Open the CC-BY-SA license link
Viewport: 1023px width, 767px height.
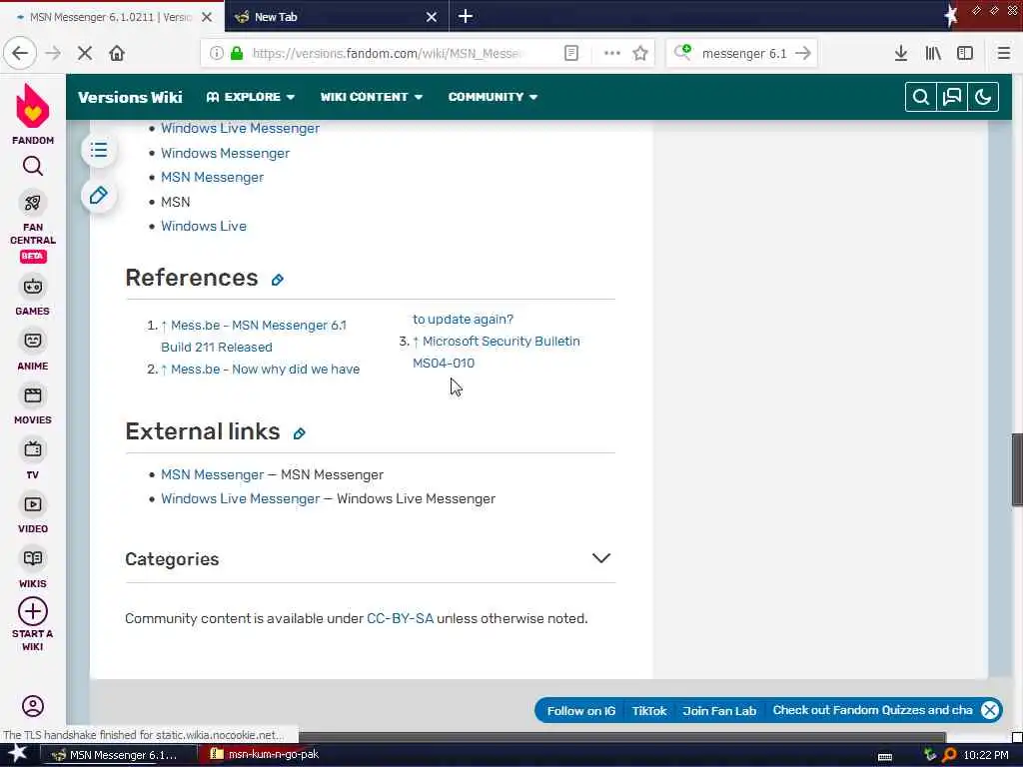click(x=400, y=618)
